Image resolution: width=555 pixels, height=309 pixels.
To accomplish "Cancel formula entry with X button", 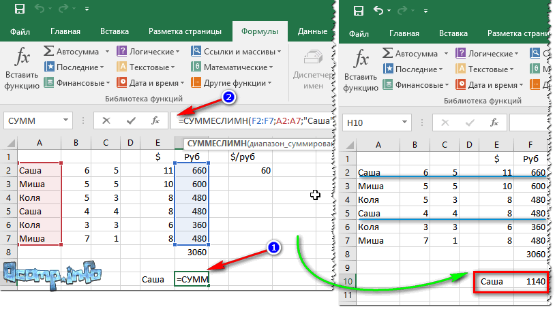I will 106,120.
